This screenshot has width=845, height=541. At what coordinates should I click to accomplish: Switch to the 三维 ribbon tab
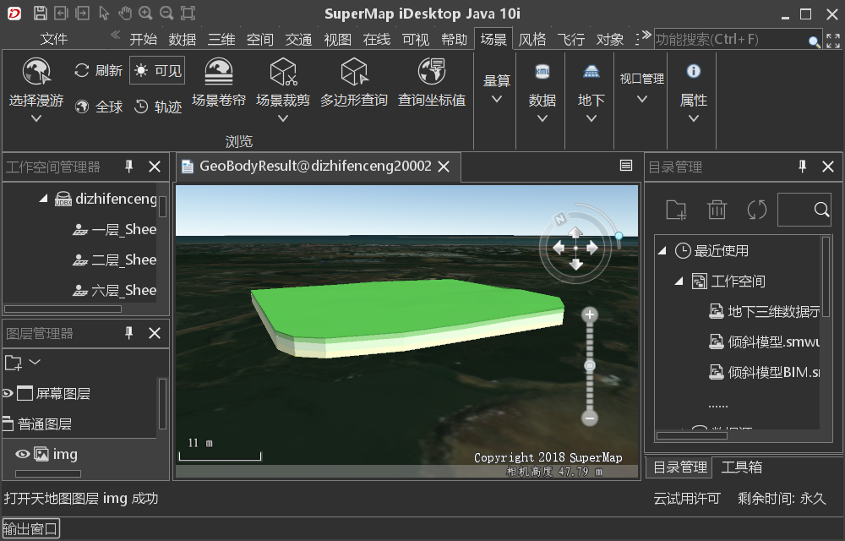tap(221, 40)
